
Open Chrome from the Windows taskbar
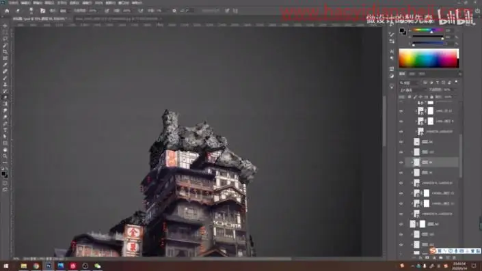pyautogui.click(x=36, y=266)
